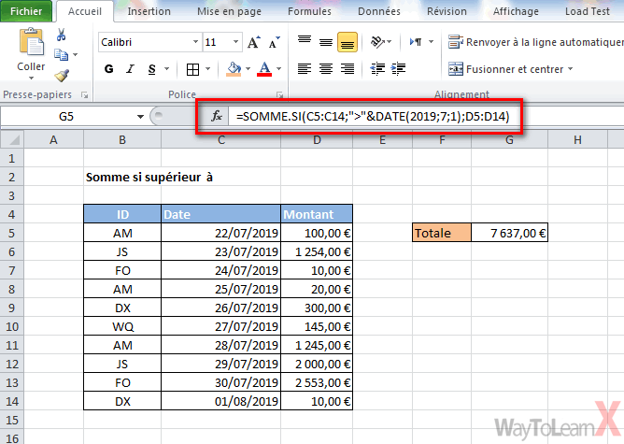
Task: Open Copier dropdown arrow
Action: (x=76, y=54)
